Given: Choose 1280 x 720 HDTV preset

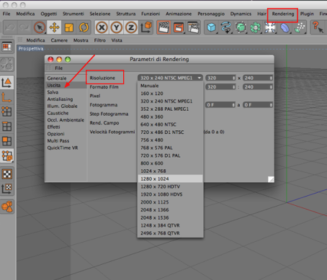Looking at the screenshot, I should (x=170, y=186).
